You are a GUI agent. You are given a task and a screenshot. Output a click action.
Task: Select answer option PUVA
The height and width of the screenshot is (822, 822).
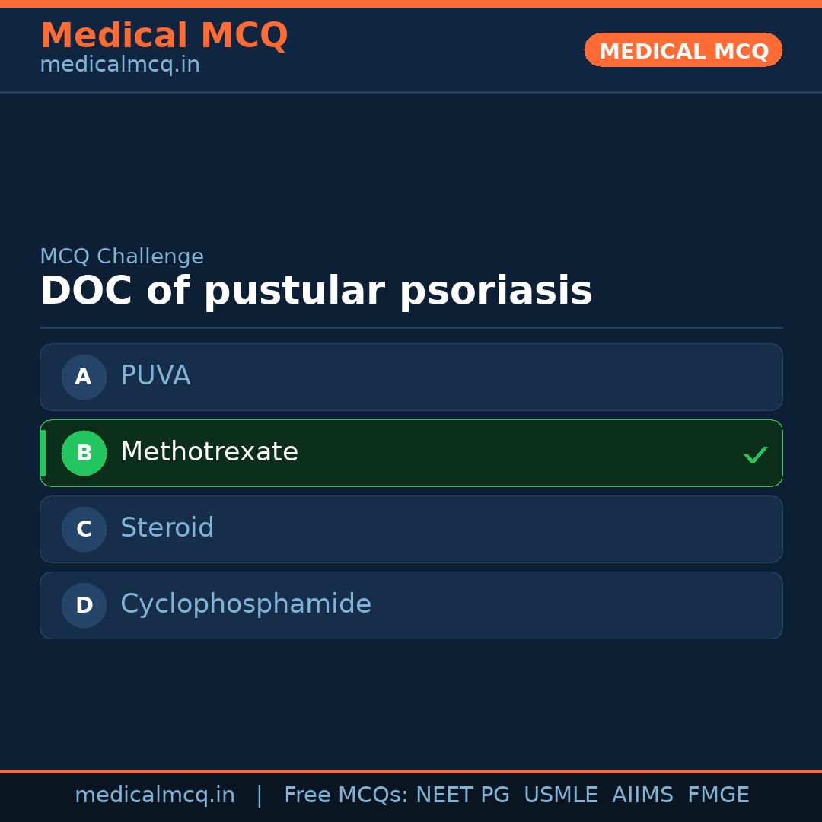click(411, 377)
